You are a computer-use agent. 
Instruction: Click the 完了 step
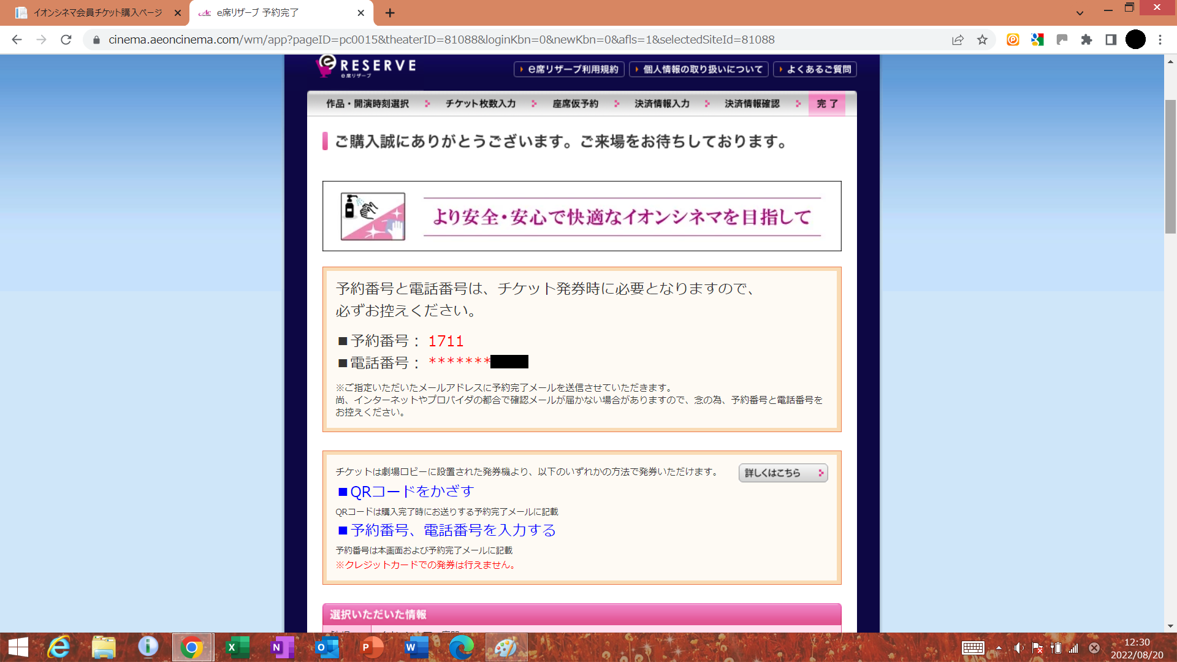tap(827, 104)
